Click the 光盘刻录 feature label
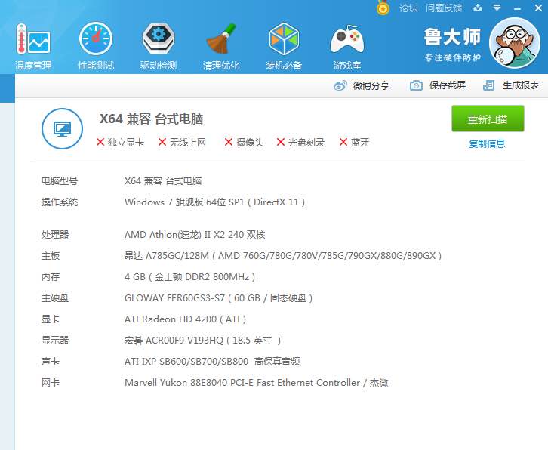Viewport: 548px width, 450px height. 306,142
